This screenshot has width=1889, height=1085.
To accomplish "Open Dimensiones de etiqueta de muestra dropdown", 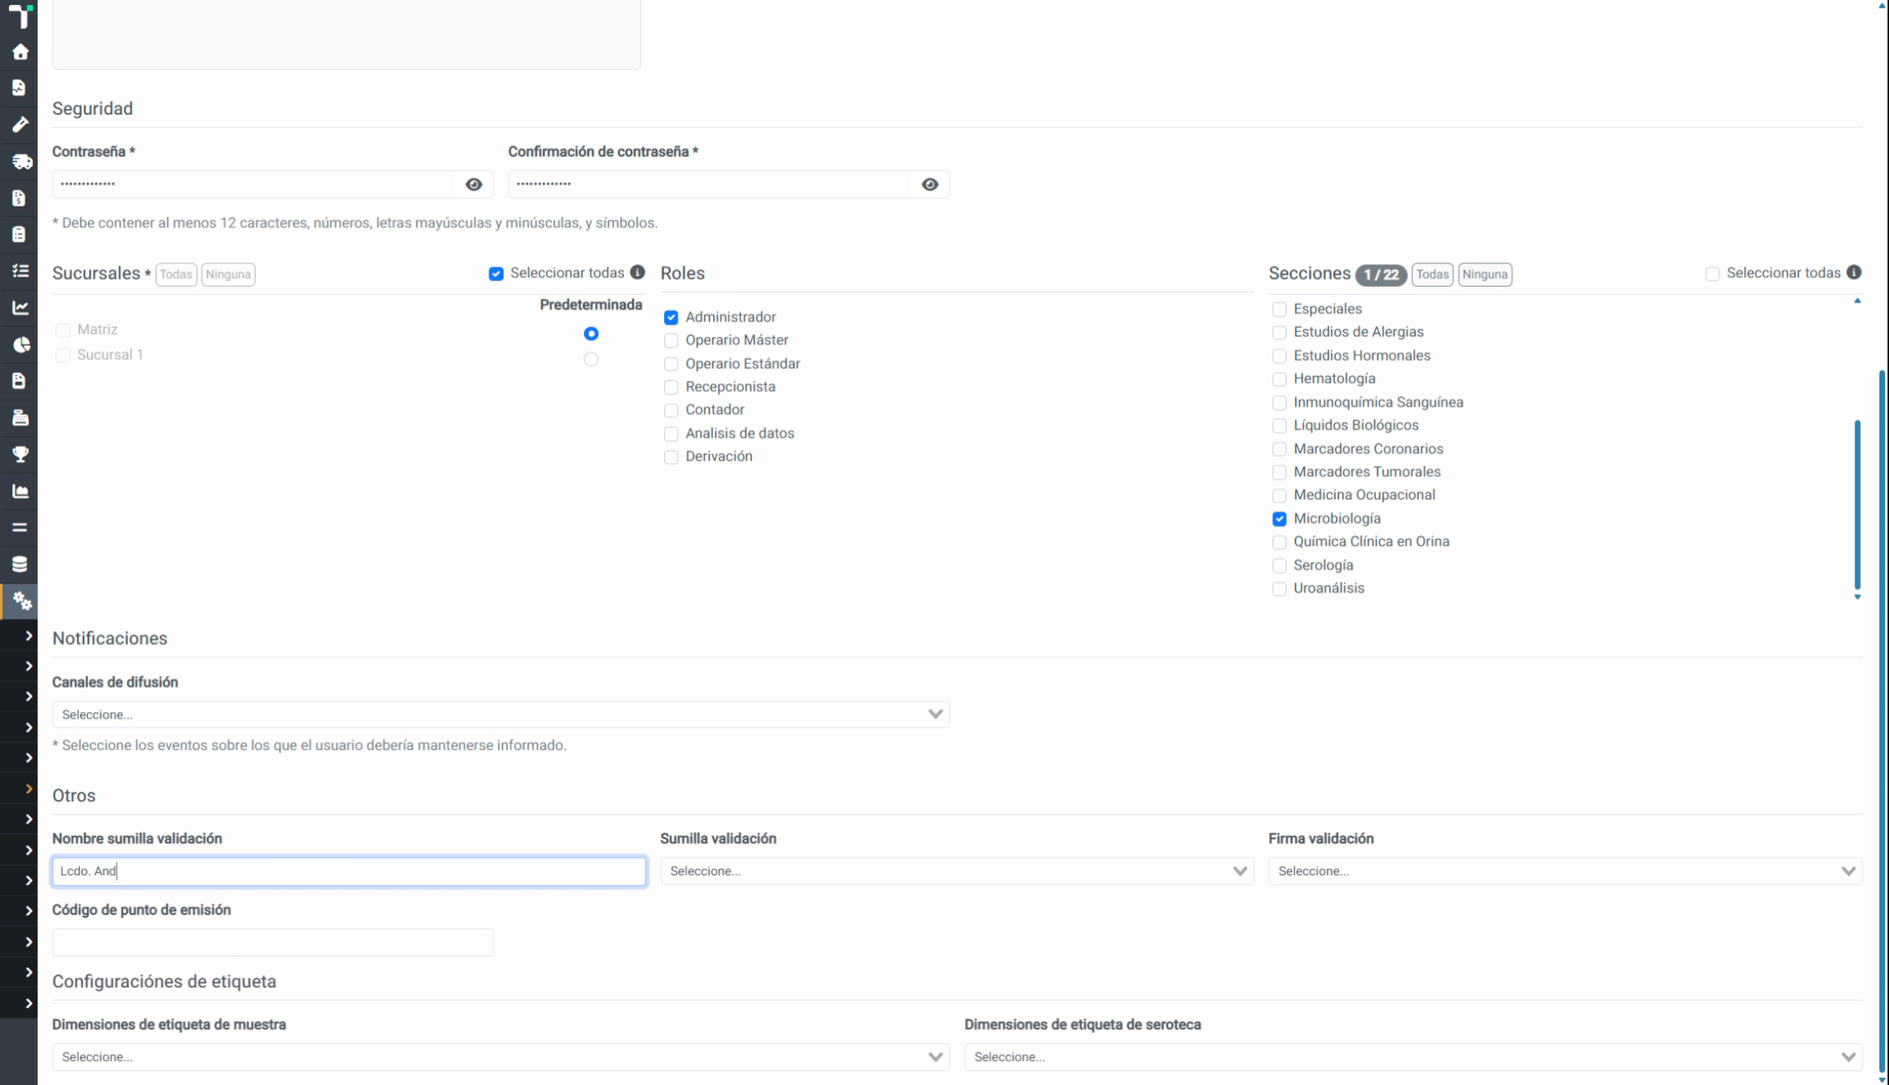I will point(500,1057).
